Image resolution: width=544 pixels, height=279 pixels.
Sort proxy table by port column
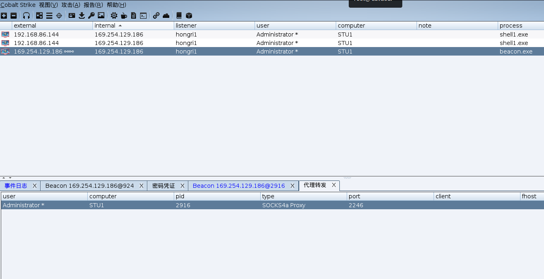391,196
